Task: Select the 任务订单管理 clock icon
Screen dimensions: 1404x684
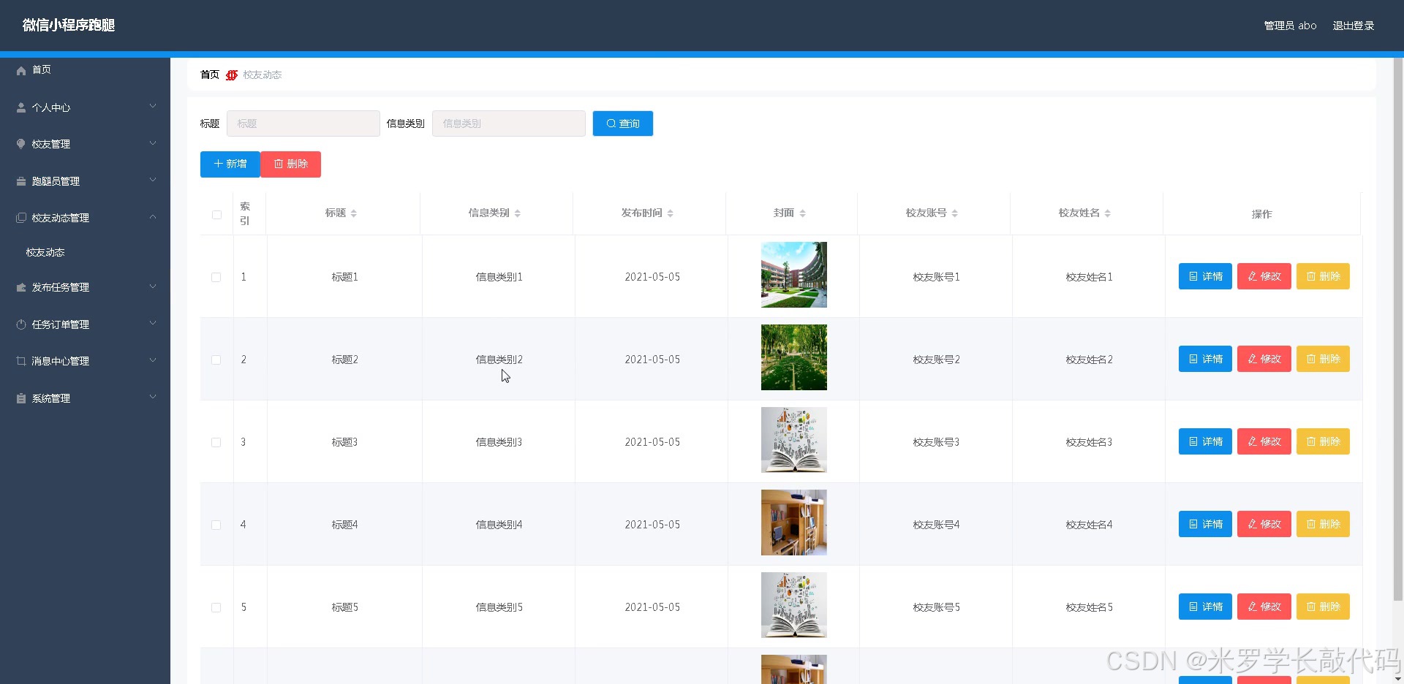Action: [20, 324]
